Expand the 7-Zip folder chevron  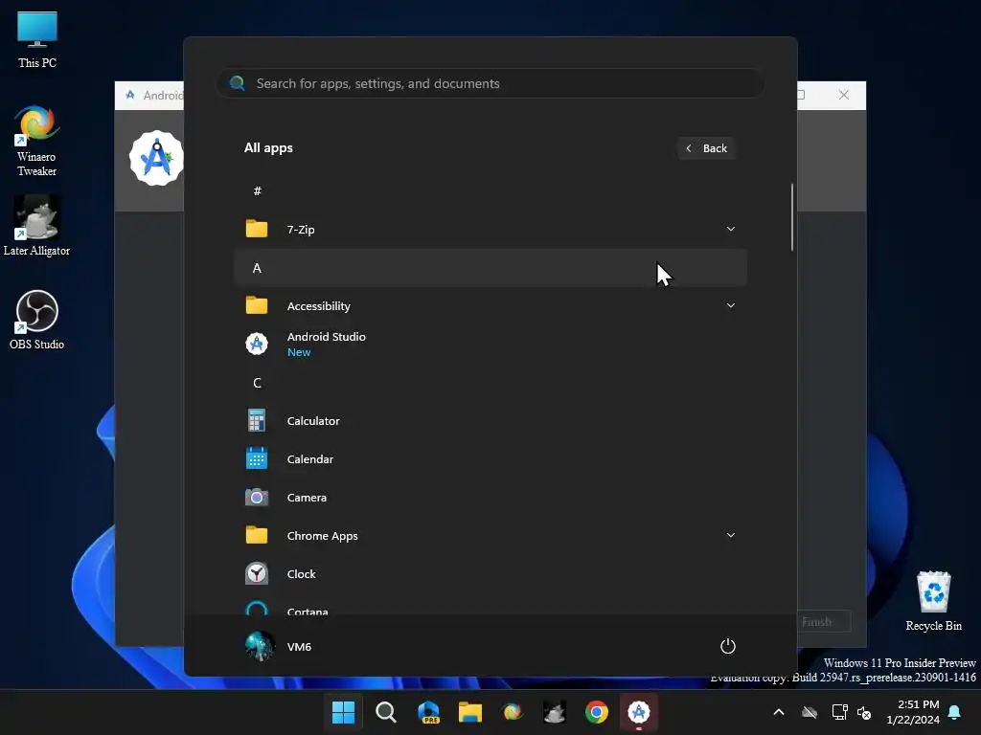tap(731, 229)
